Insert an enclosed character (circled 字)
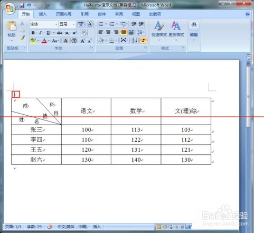Viewport: 264px width, 233px height. tap(74, 41)
